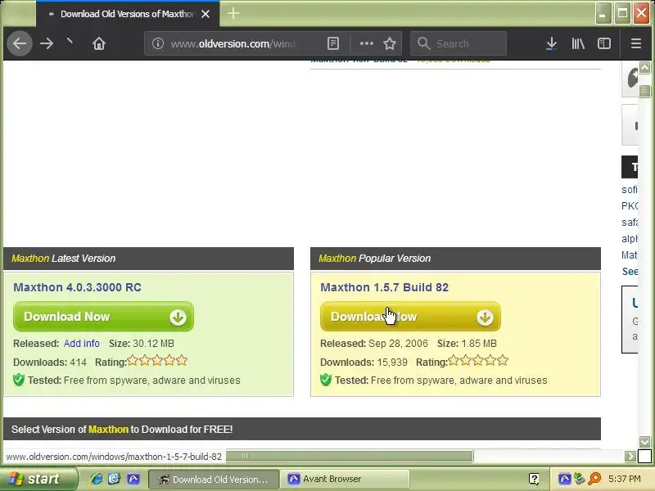Click the page reload/stop loading icon

tap(70, 42)
